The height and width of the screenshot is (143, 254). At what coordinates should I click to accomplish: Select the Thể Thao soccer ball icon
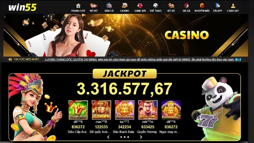[156, 6]
